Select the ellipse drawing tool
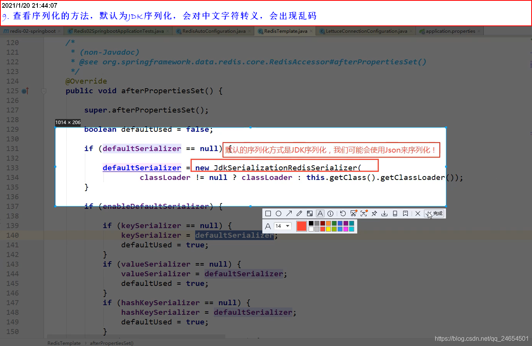 [279, 213]
